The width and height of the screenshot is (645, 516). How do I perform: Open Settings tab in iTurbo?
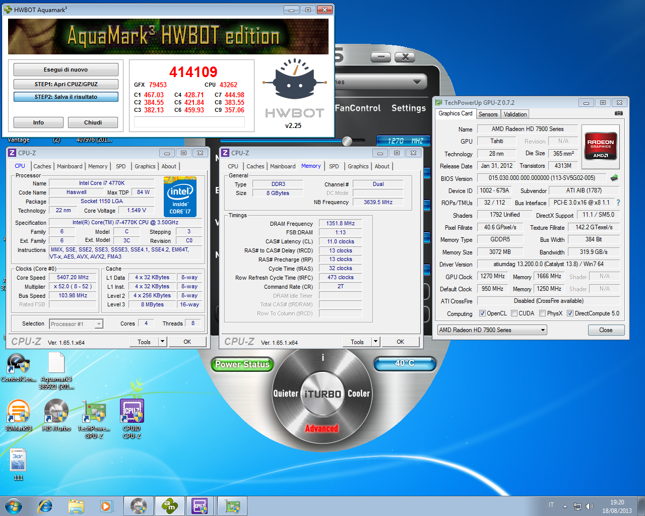409,108
